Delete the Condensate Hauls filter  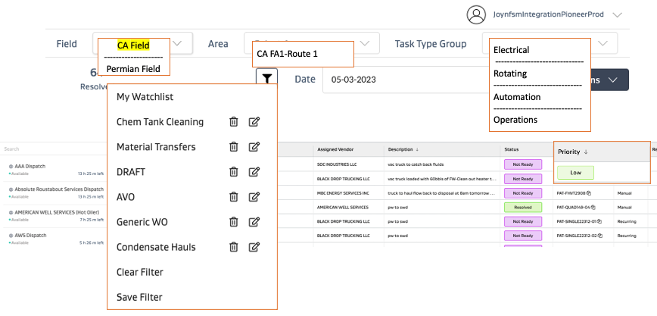point(234,247)
